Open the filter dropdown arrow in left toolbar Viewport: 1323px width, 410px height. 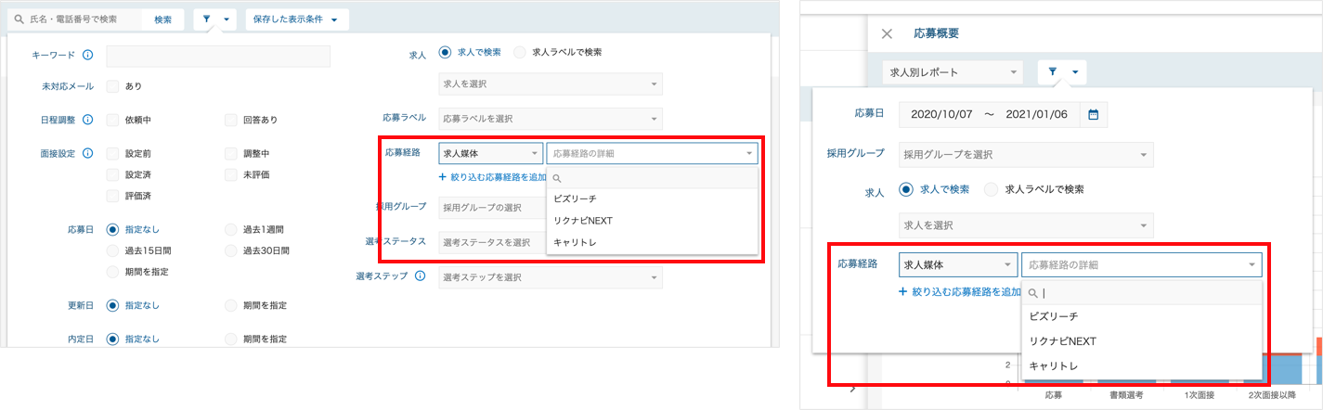tap(227, 19)
